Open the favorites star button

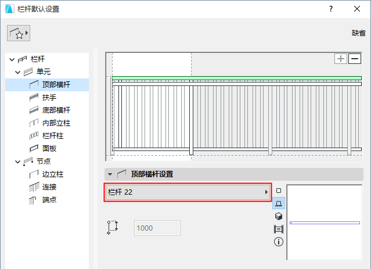pyautogui.click(x=19, y=33)
